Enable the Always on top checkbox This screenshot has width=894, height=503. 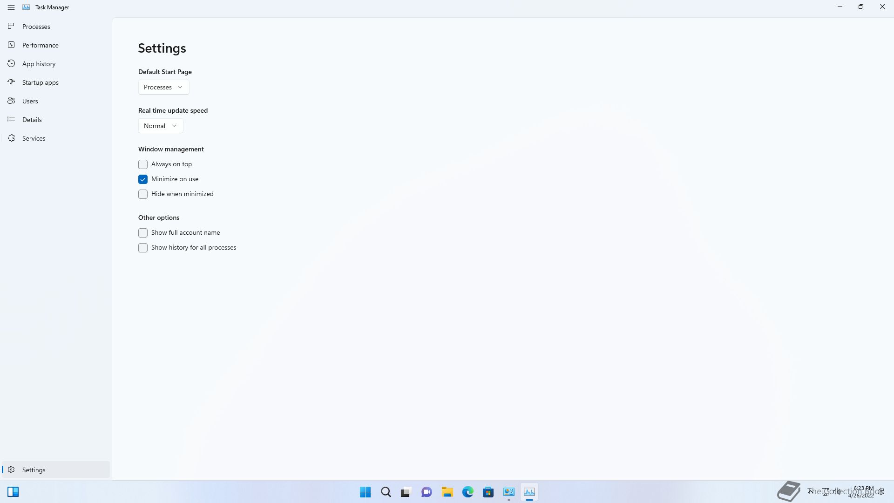[x=143, y=164]
